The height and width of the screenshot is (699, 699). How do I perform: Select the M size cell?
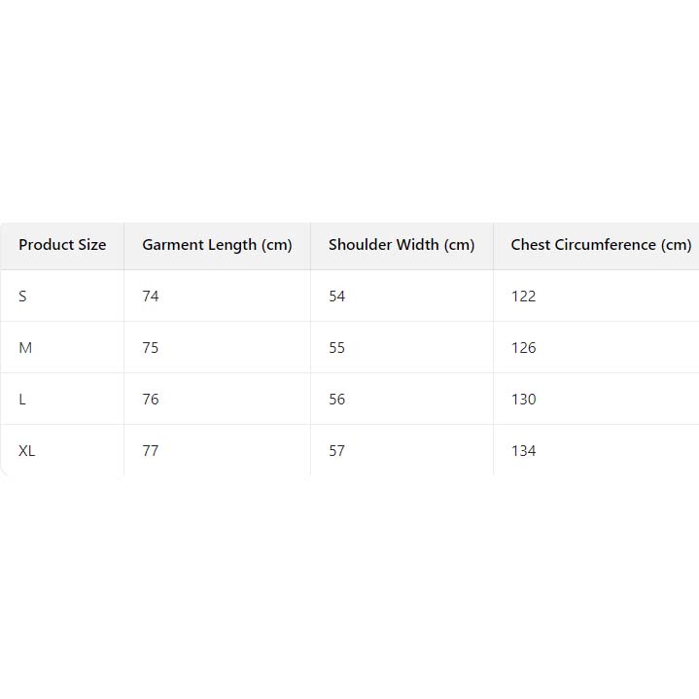pyautogui.click(x=25, y=348)
